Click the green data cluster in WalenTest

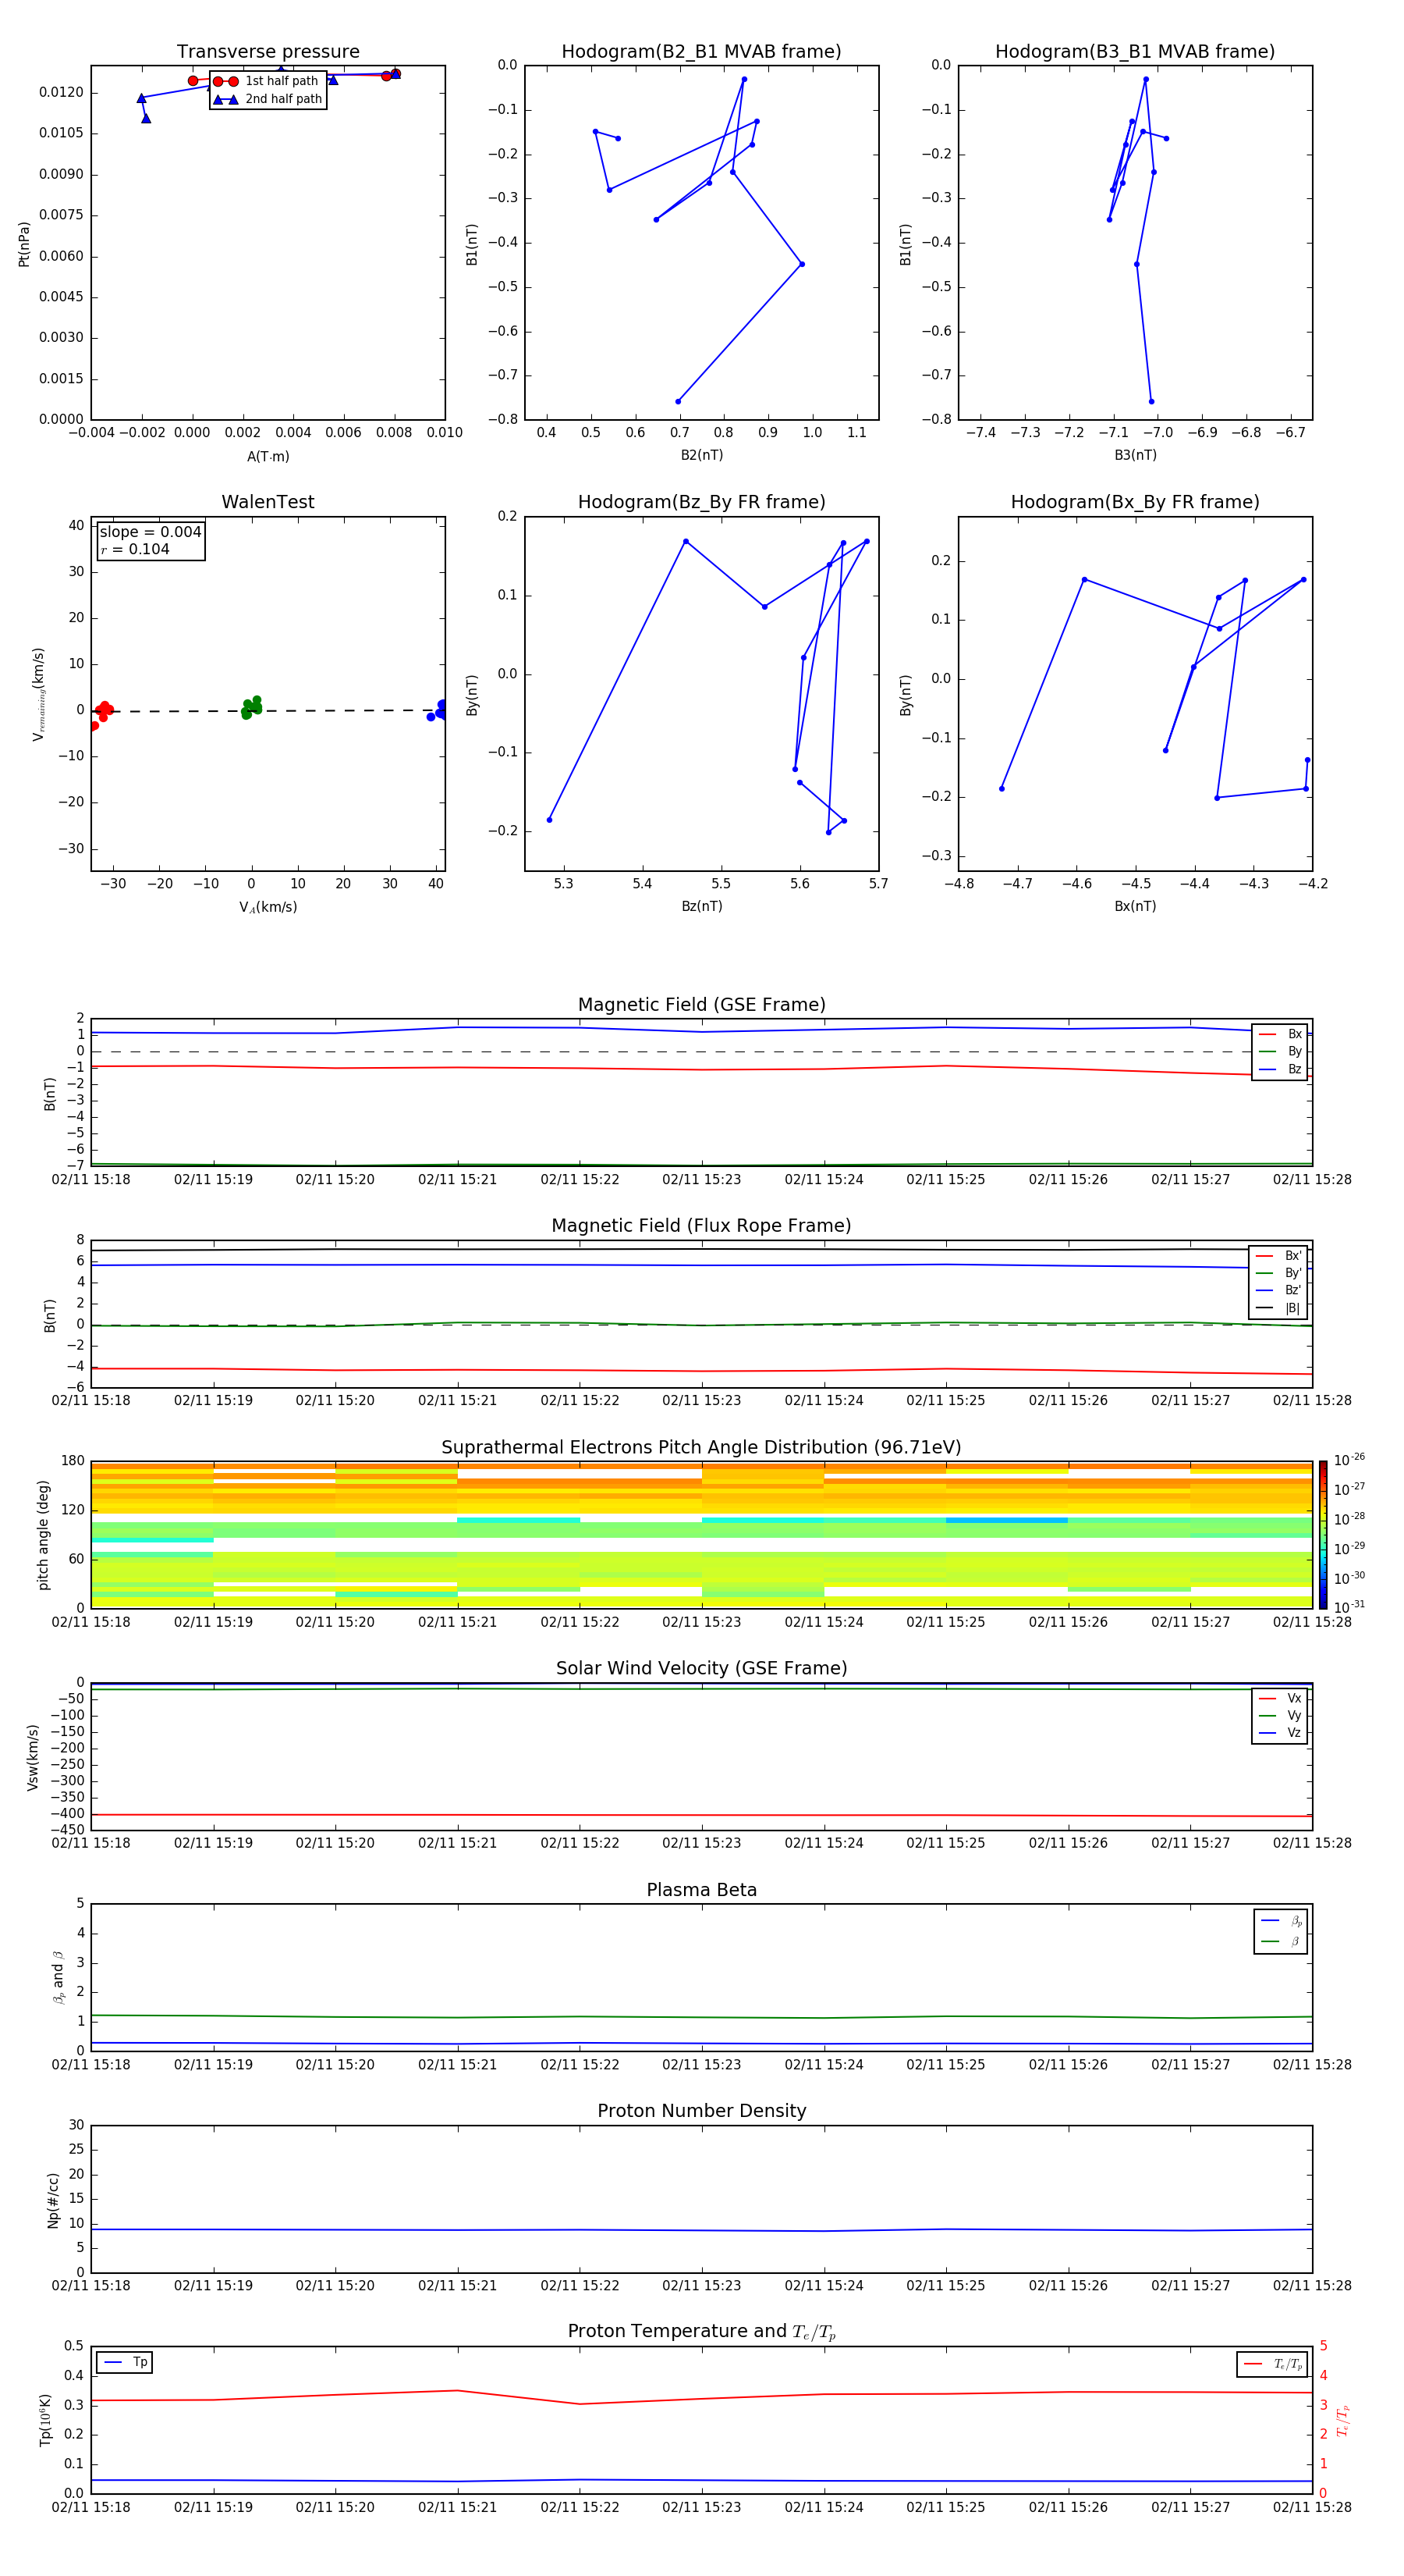click(x=251, y=707)
